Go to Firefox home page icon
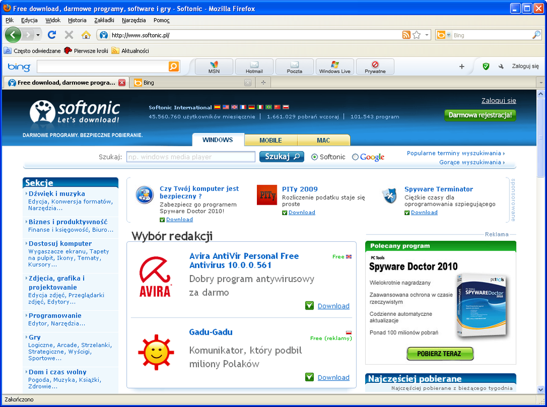 [86, 35]
